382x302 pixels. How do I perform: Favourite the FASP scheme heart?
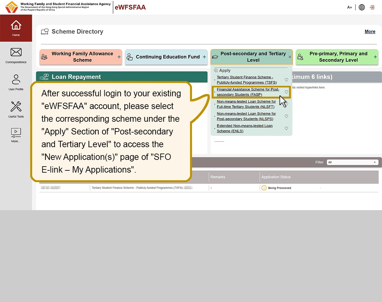[x=286, y=92]
